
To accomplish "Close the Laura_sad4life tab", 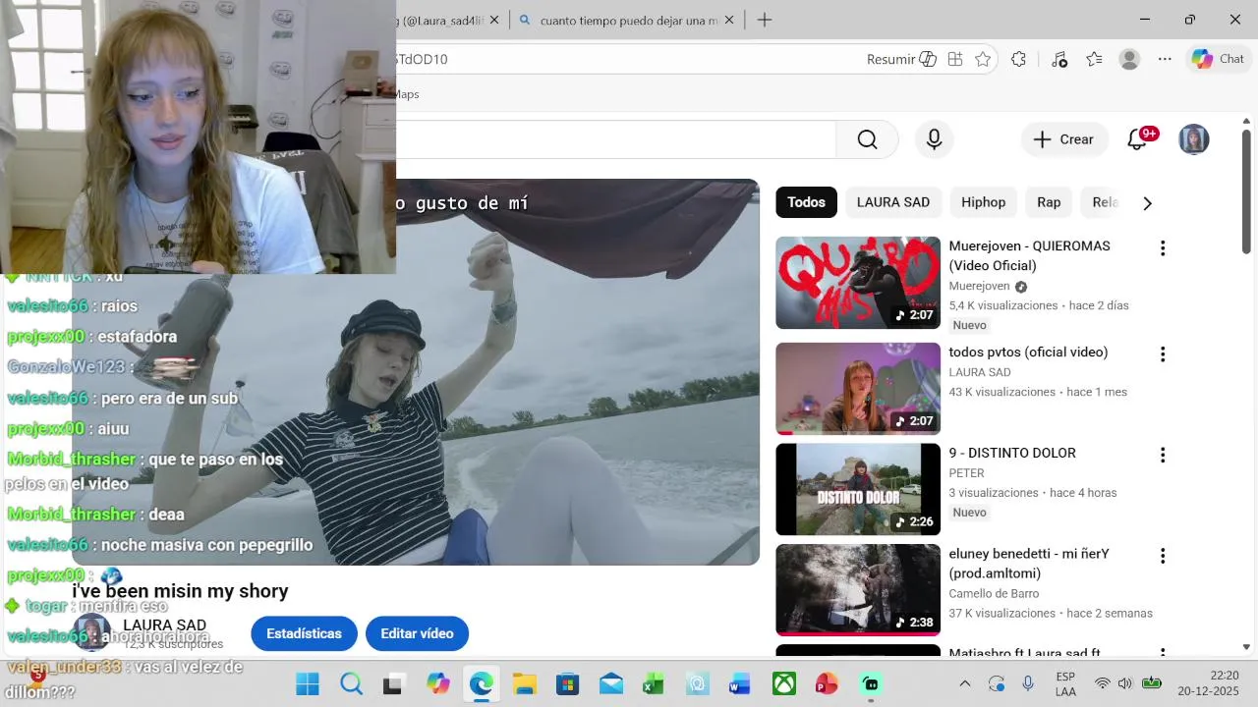I will [x=493, y=20].
